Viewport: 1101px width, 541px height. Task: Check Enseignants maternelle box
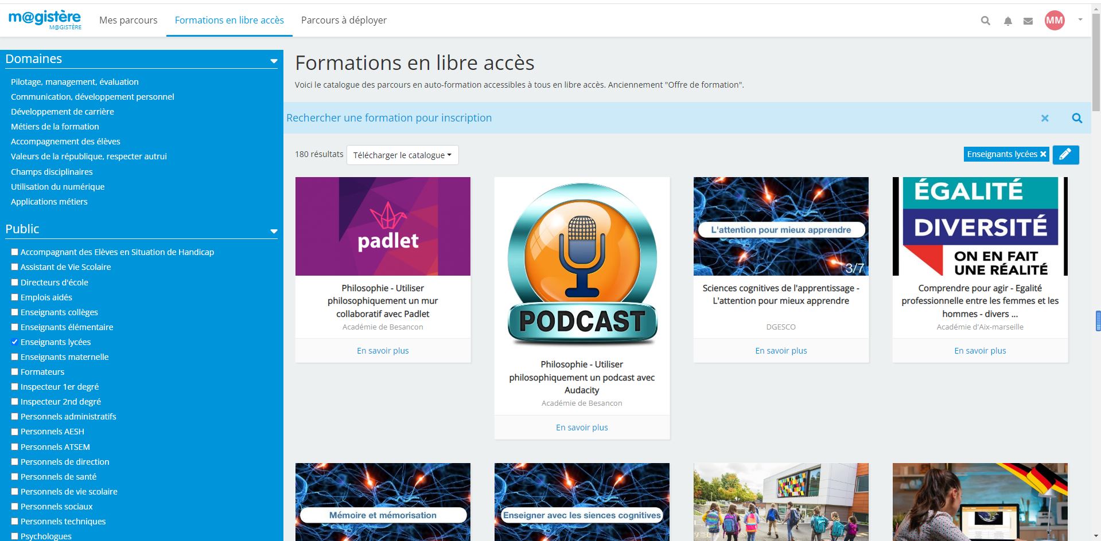click(15, 357)
